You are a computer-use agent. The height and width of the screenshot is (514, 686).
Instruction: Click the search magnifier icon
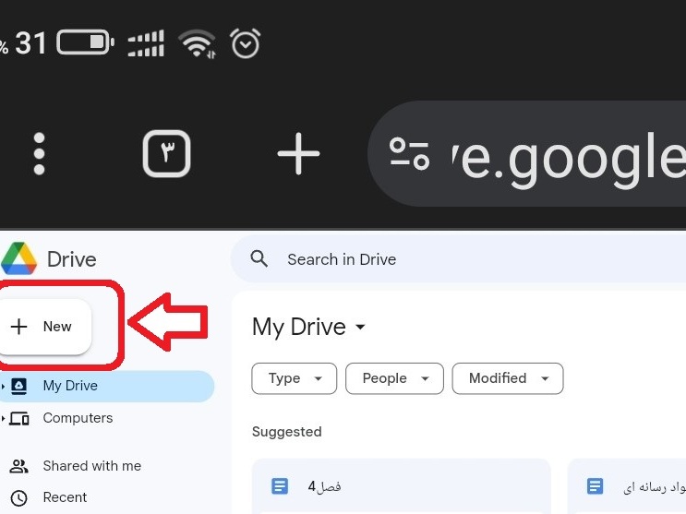259,259
